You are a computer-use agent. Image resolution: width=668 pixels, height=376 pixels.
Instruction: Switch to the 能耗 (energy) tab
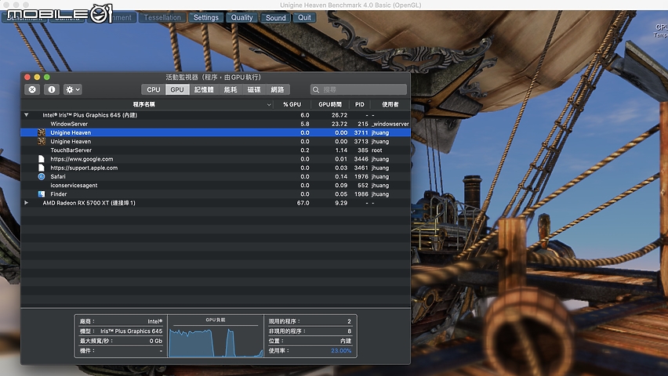click(x=231, y=89)
